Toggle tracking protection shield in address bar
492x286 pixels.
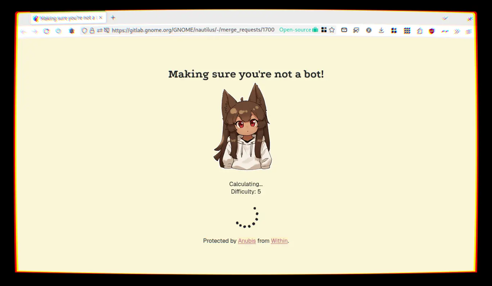pyautogui.click(x=84, y=31)
